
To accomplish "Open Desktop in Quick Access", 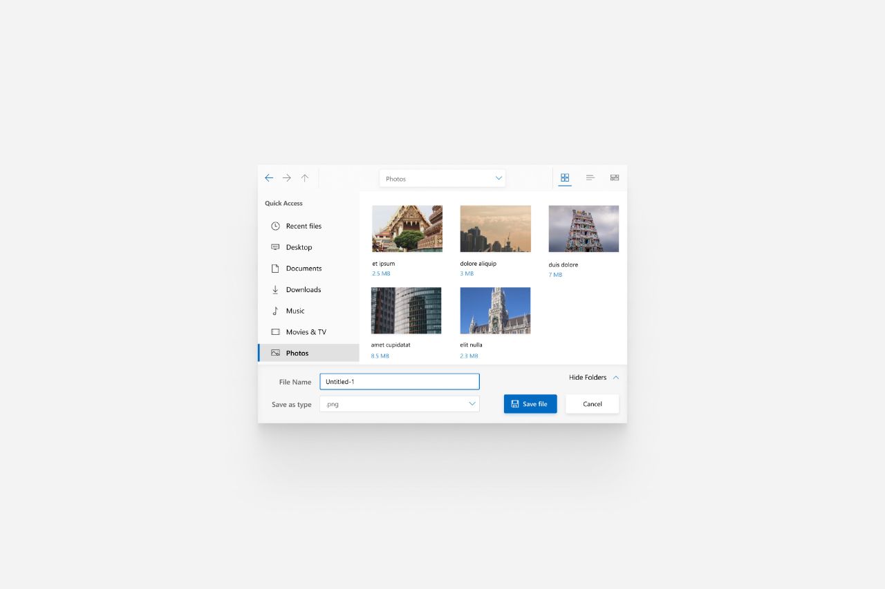I will pos(308,247).
